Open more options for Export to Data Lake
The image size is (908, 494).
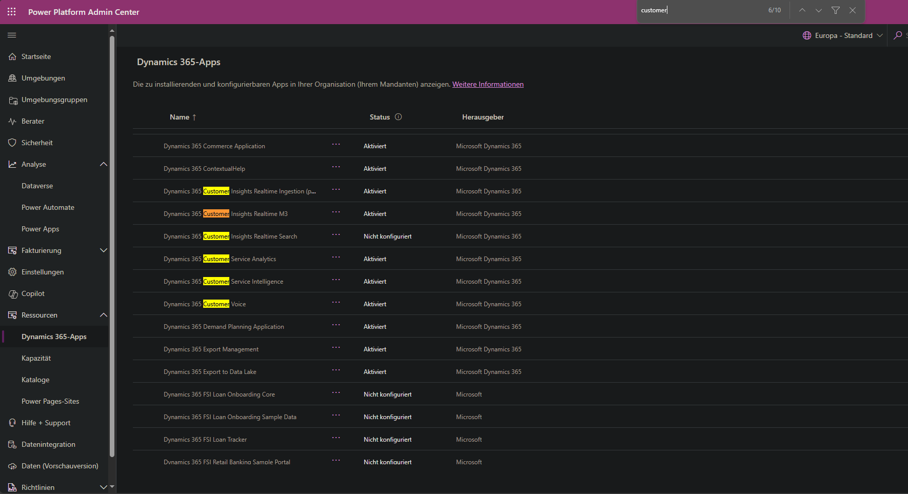[x=336, y=370]
